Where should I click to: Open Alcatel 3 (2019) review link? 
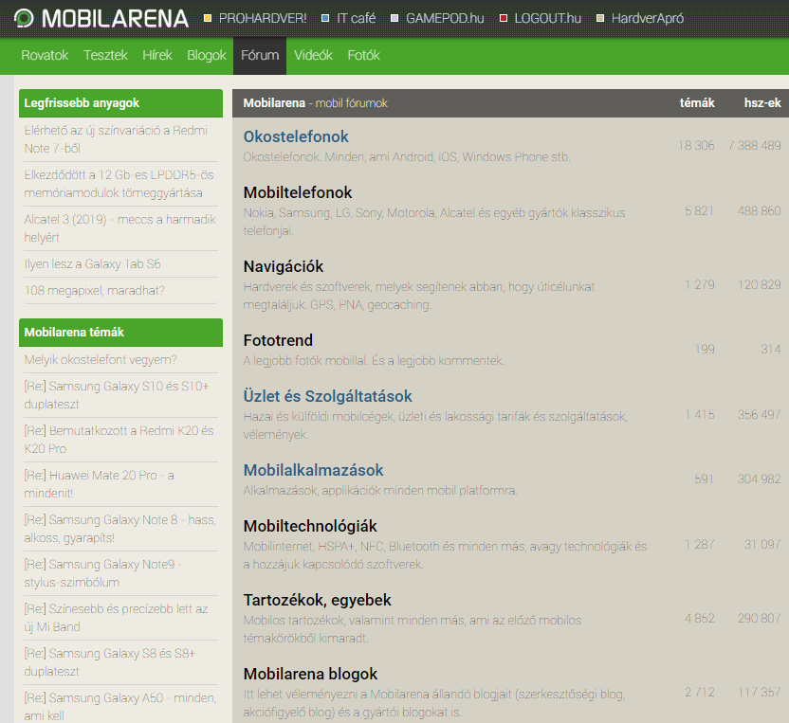tap(119, 228)
